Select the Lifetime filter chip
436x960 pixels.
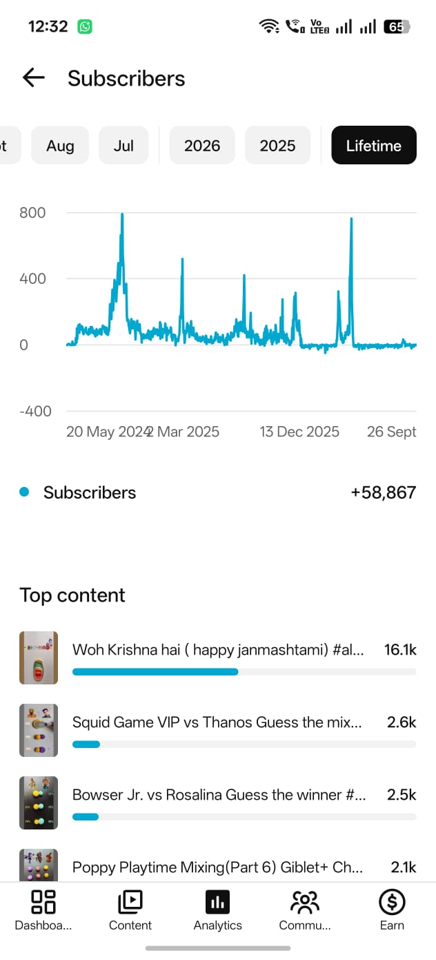(374, 145)
